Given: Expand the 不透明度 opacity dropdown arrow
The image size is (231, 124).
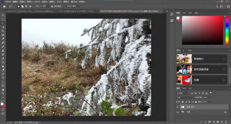Looking at the screenshot, I should [210, 98].
